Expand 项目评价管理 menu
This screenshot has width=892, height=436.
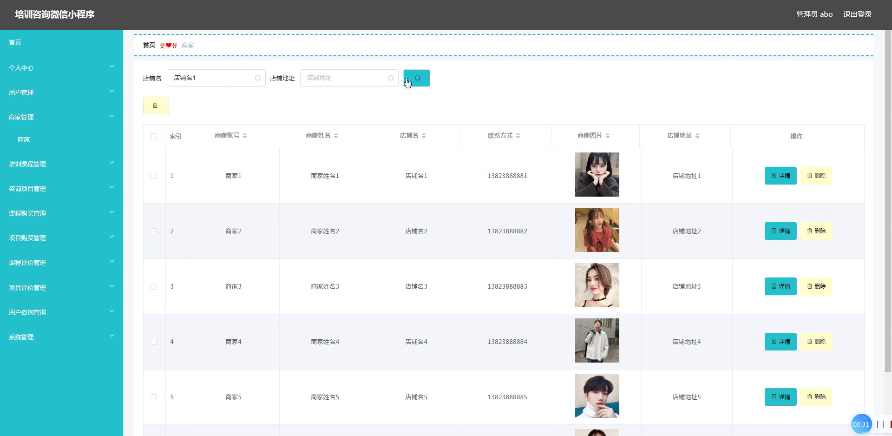(61, 287)
